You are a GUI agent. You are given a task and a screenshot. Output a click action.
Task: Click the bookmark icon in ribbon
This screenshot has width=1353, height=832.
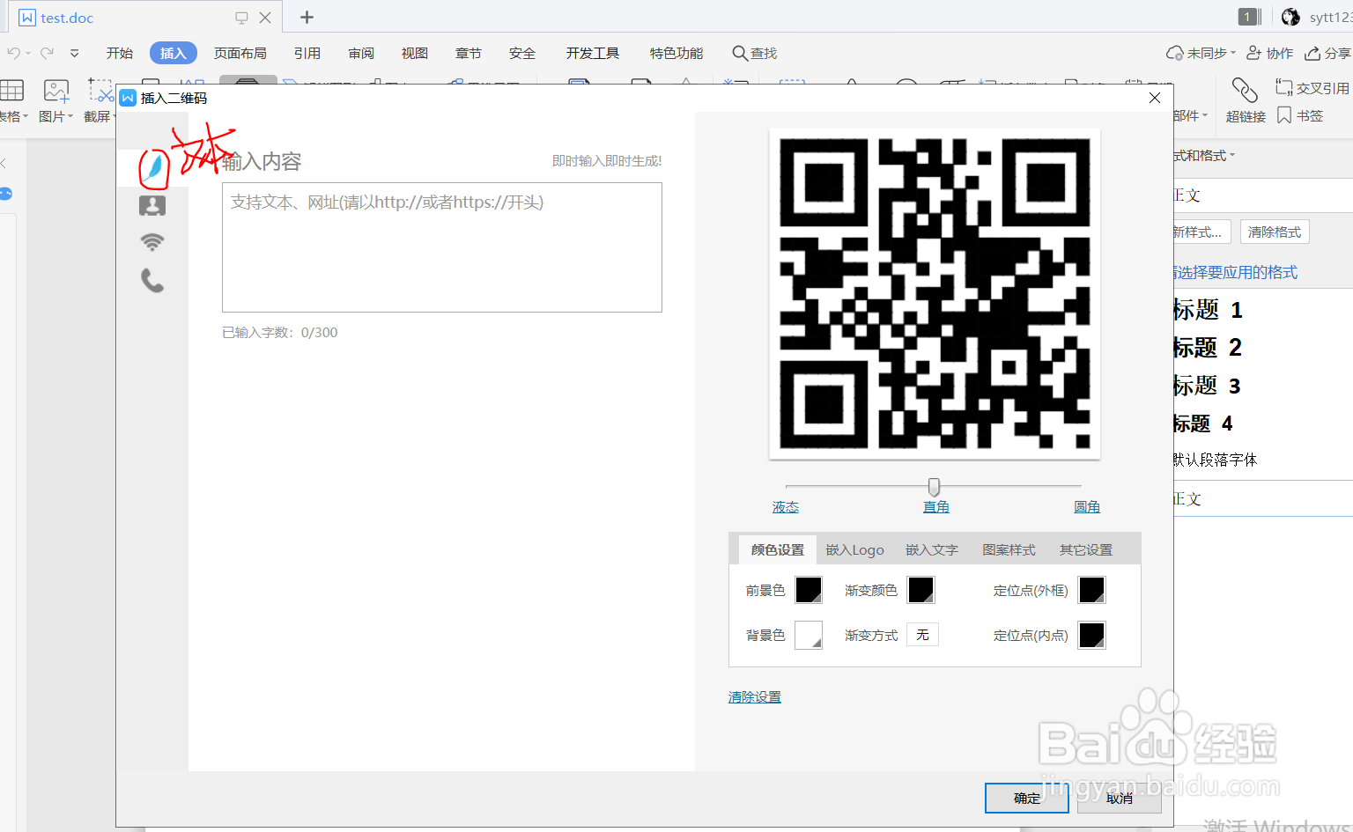pos(1284,115)
